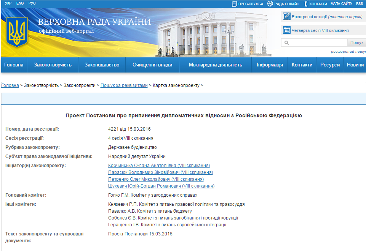Click the fourth session calendar icon
This screenshot has width=366, height=251.
pos(286,30)
